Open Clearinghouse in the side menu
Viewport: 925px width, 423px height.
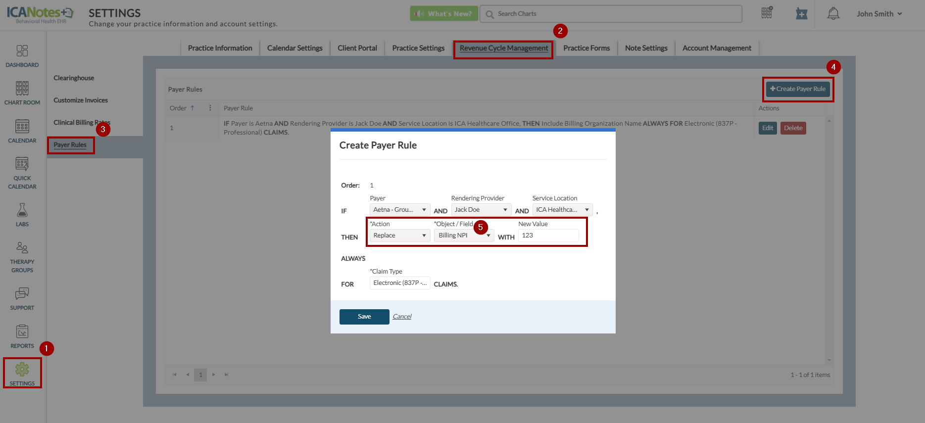74,78
